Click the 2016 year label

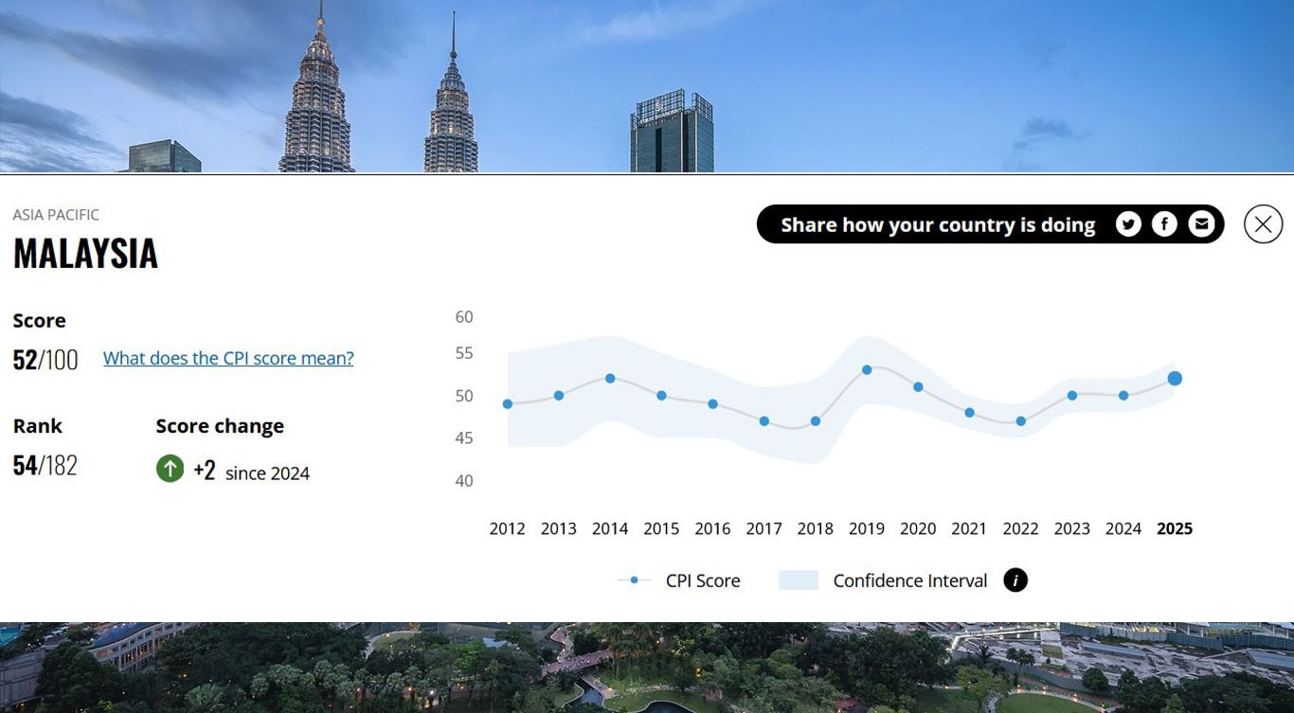[713, 528]
